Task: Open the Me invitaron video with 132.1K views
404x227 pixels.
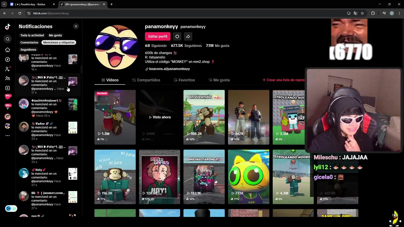Action: [x=204, y=177]
